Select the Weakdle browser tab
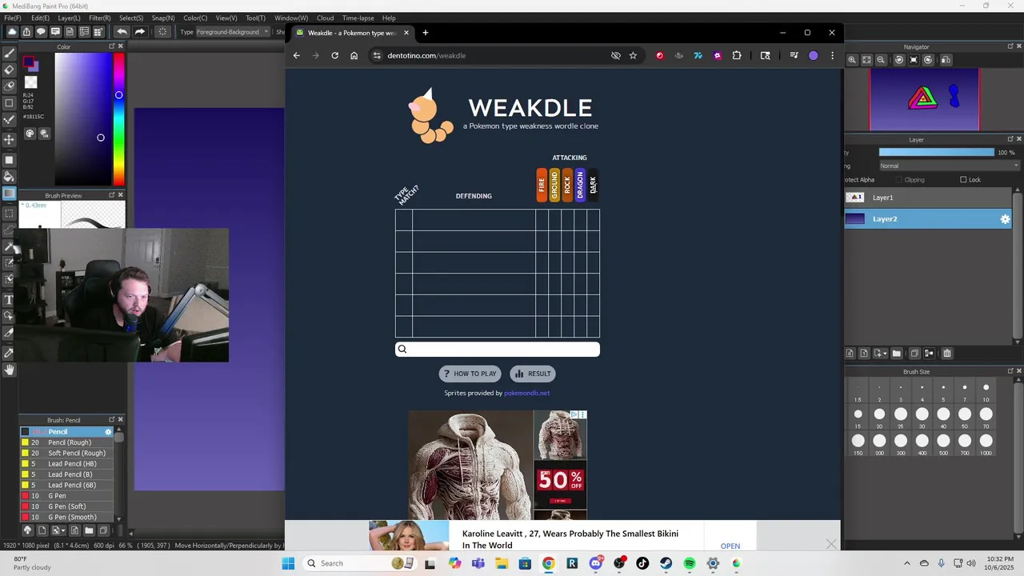Screen dimensions: 1024x576 (x=352, y=33)
